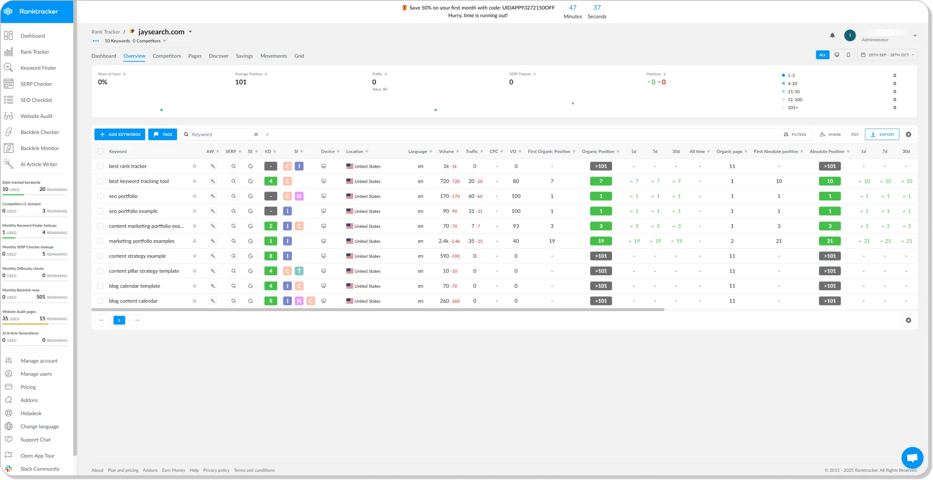Click Change language globe icon

8,426
